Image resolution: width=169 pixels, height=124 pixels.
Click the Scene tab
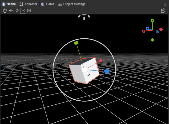pyautogui.click(x=9, y=4)
